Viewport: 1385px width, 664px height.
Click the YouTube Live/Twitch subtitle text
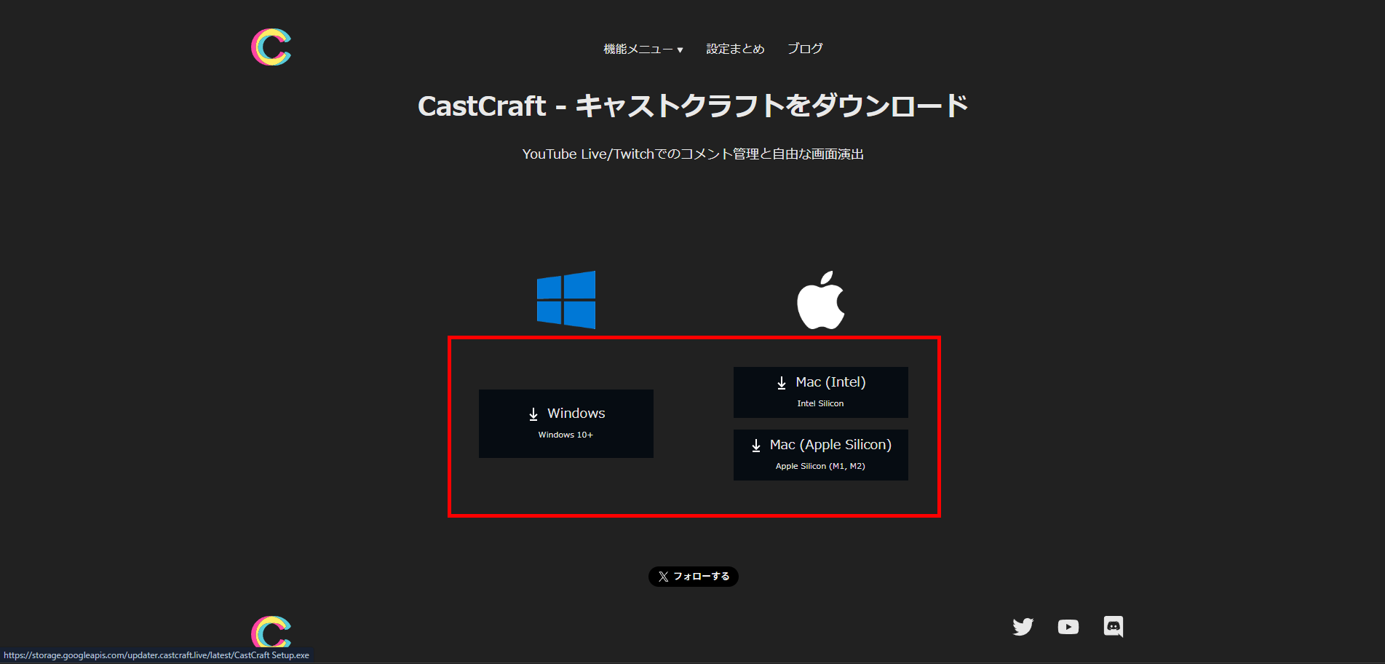[693, 154]
